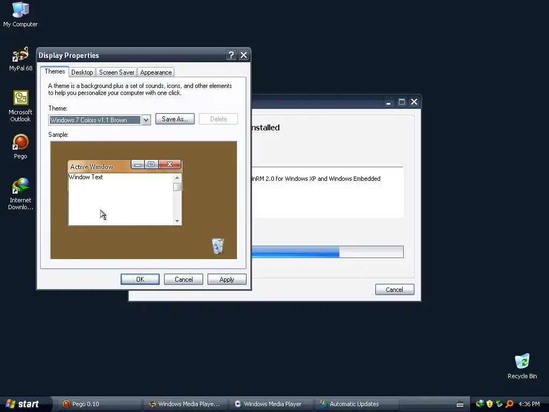Click the orange magnifier tray icon
Image resolution: width=549 pixels, height=412 pixels.
coord(509,403)
